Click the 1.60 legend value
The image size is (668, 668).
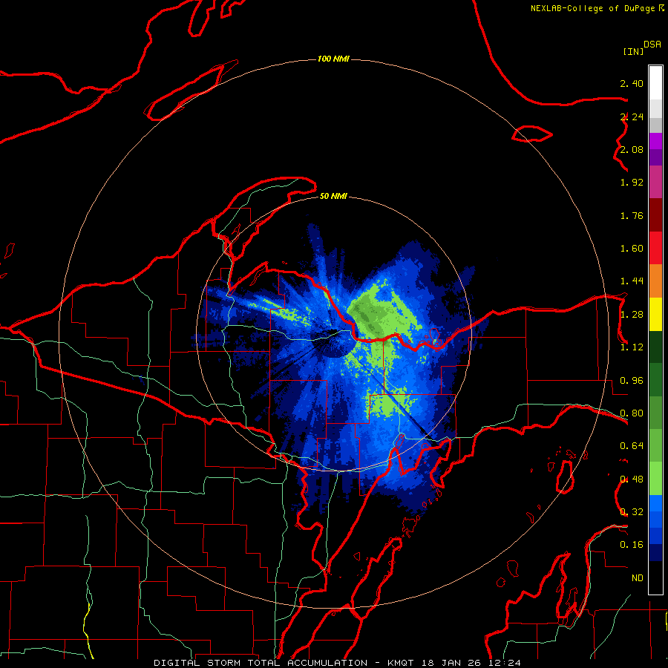632,249
